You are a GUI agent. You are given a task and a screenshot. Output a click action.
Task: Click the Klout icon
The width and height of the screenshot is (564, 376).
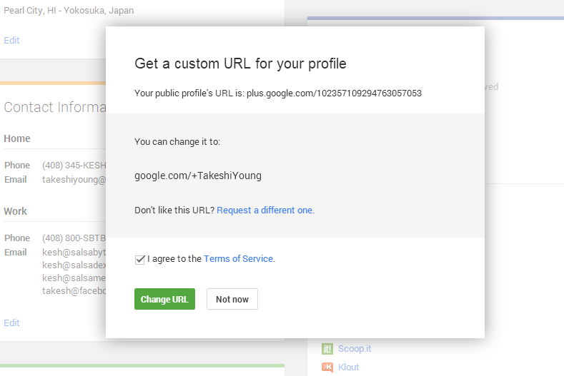pyautogui.click(x=327, y=367)
